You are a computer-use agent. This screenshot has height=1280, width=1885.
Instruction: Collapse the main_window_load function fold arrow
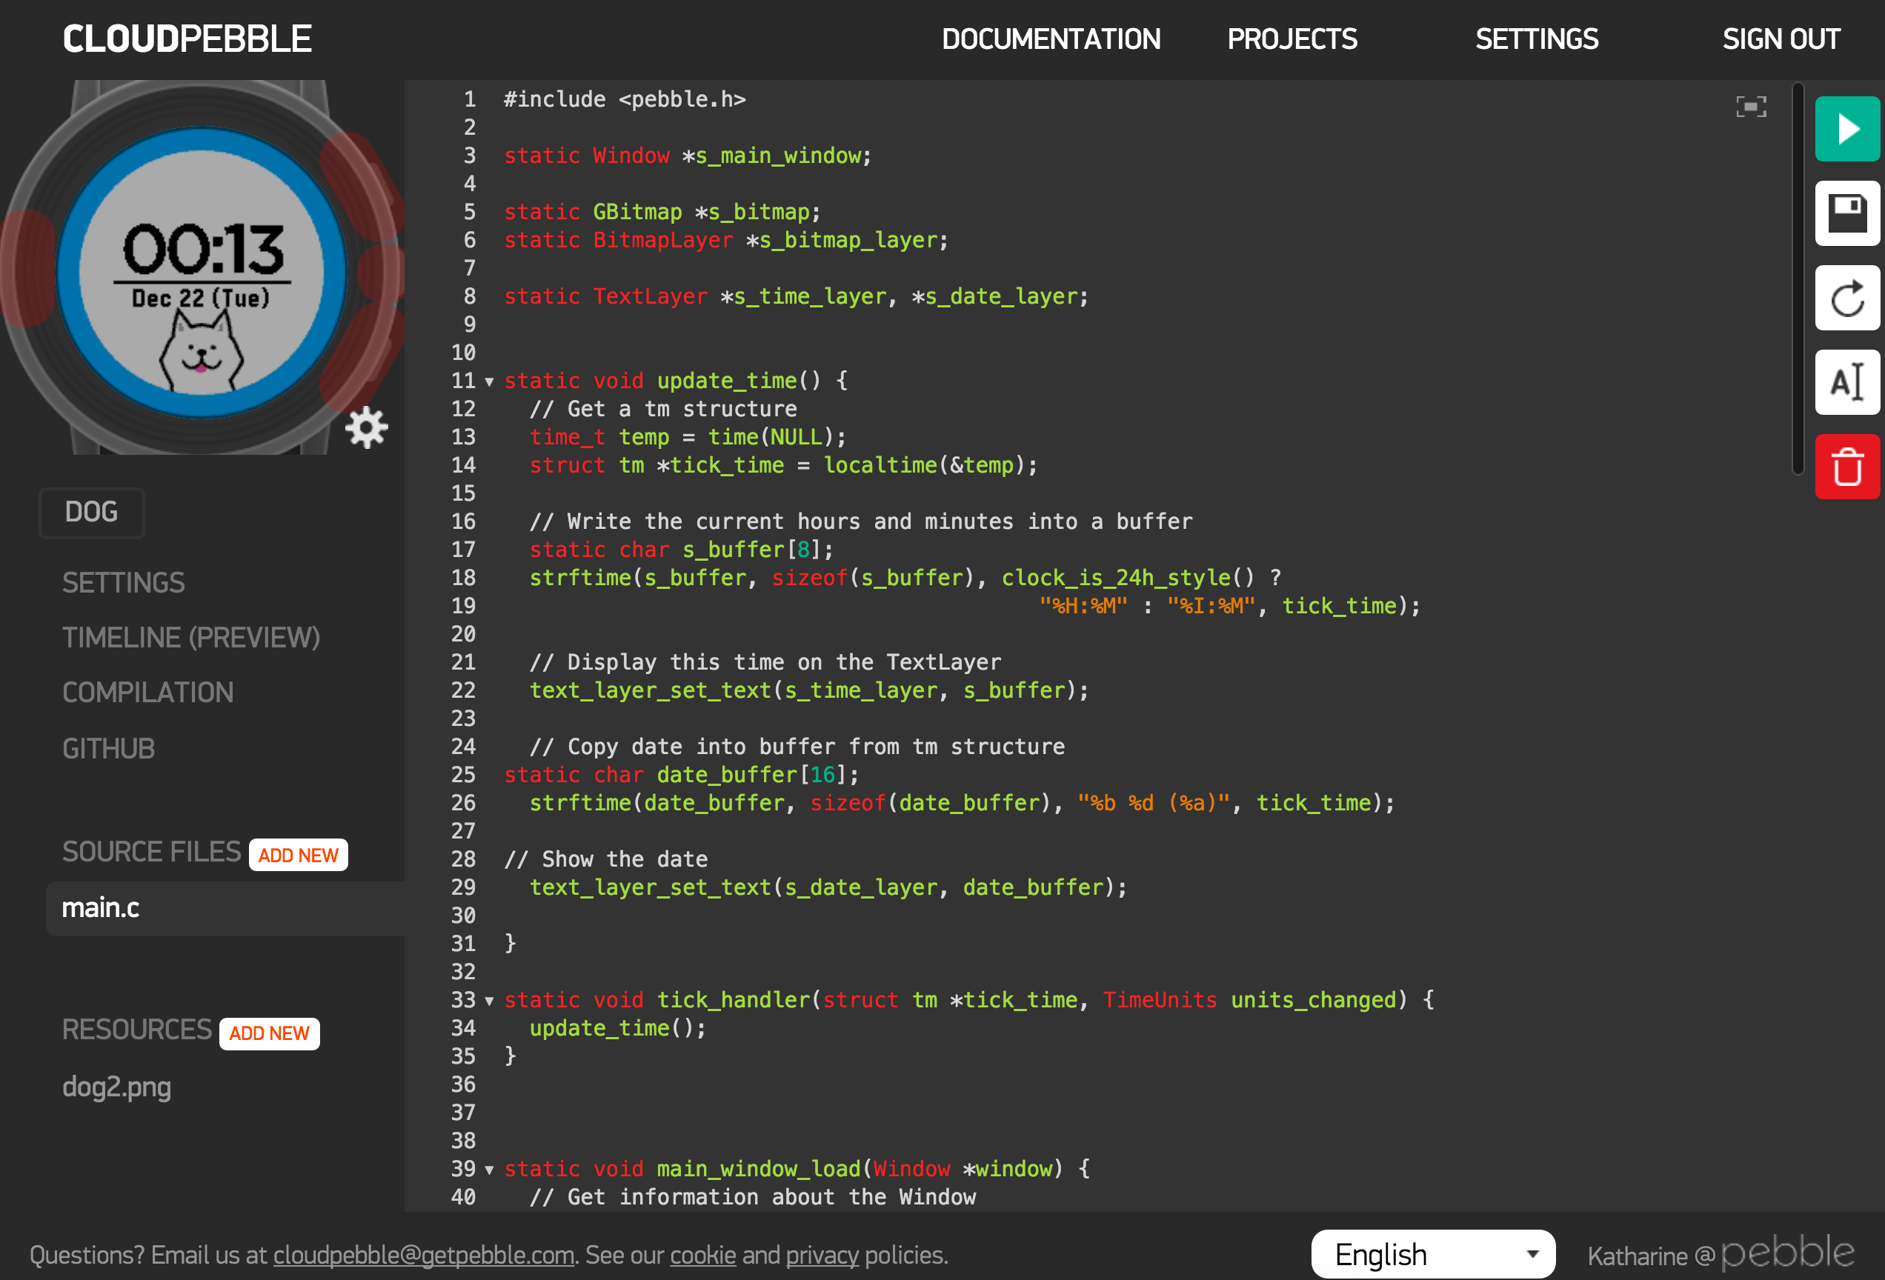[x=489, y=1170]
